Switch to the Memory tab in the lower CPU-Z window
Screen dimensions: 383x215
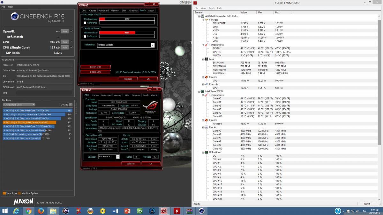coord(117,95)
